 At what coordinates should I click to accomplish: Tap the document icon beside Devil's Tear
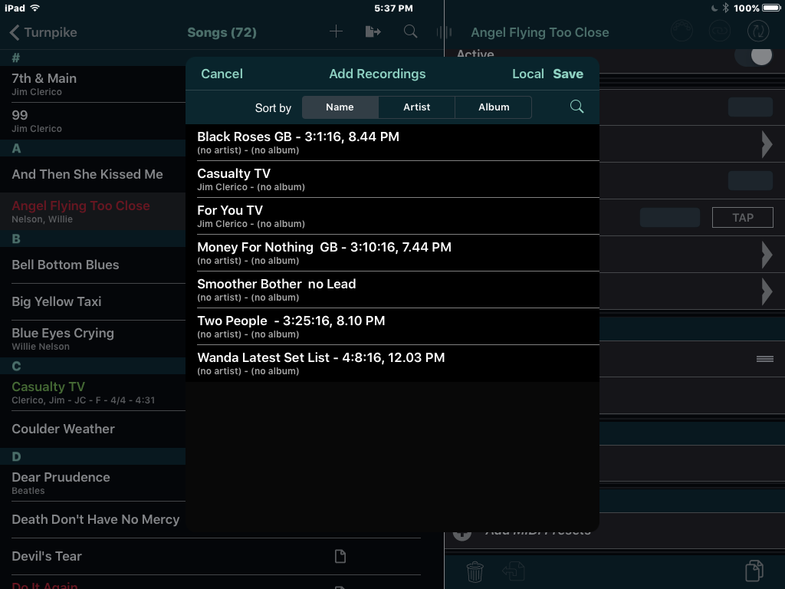[x=340, y=556]
